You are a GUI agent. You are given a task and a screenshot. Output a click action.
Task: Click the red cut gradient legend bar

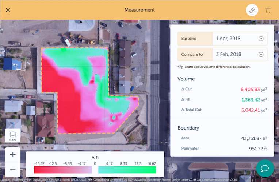tap(63, 170)
